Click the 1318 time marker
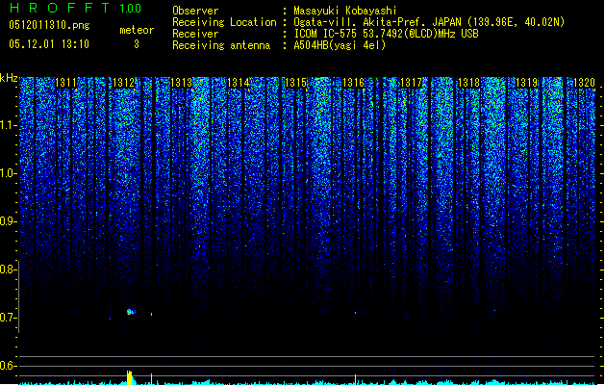 click(x=468, y=82)
